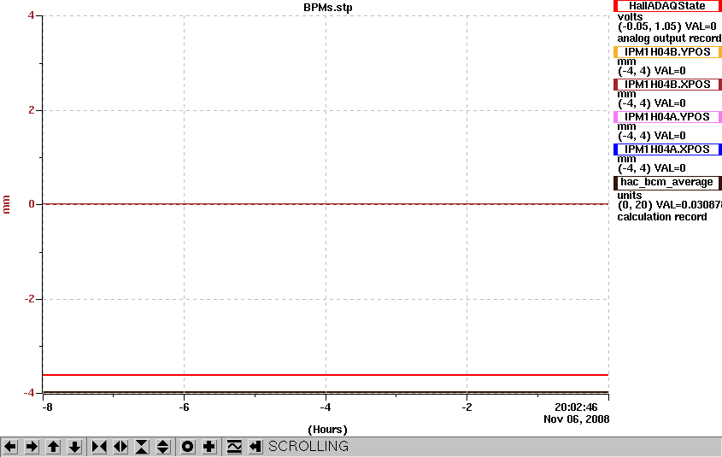Image resolution: width=722 pixels, height=457 pixels.
Task: Select the IPM1H04A.XPOS curve legend
Action: [x=667, y=149]
